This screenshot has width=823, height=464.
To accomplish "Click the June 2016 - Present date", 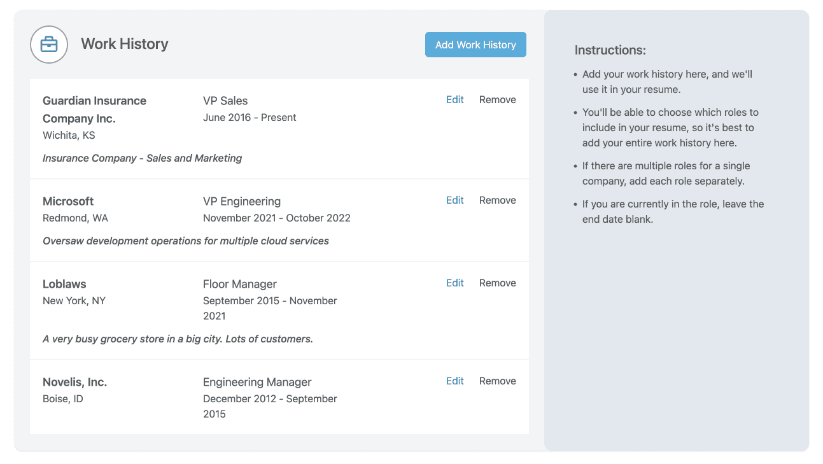I will point(250,118).
